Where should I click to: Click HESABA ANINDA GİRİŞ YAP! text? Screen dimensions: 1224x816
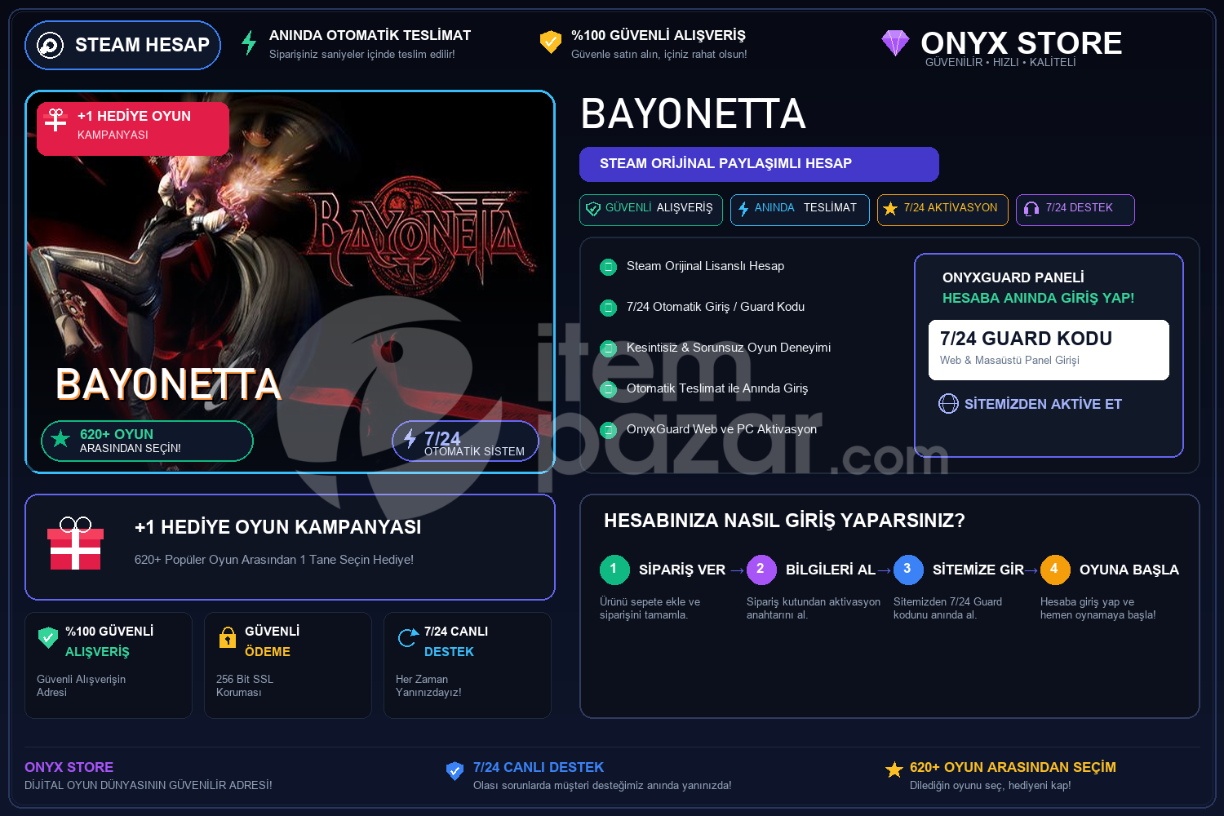pyautogui.click(x=1038, y=298)
